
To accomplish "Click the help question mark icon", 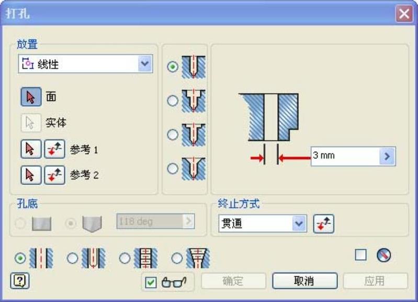I will click(20, 281).
